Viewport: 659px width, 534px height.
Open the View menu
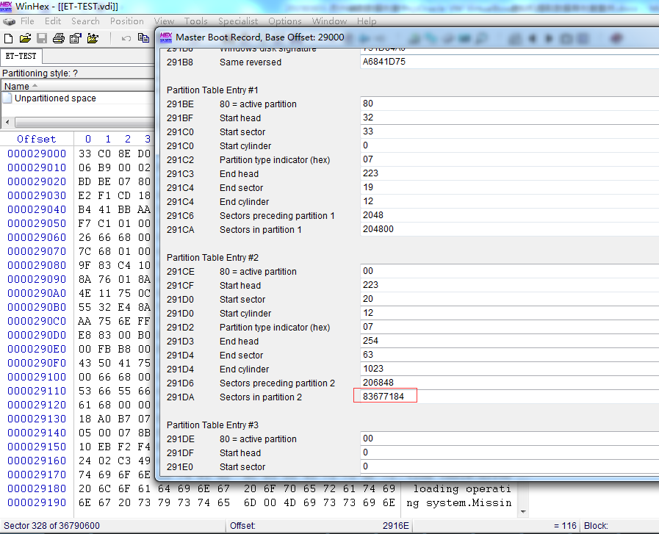(164, 21)
